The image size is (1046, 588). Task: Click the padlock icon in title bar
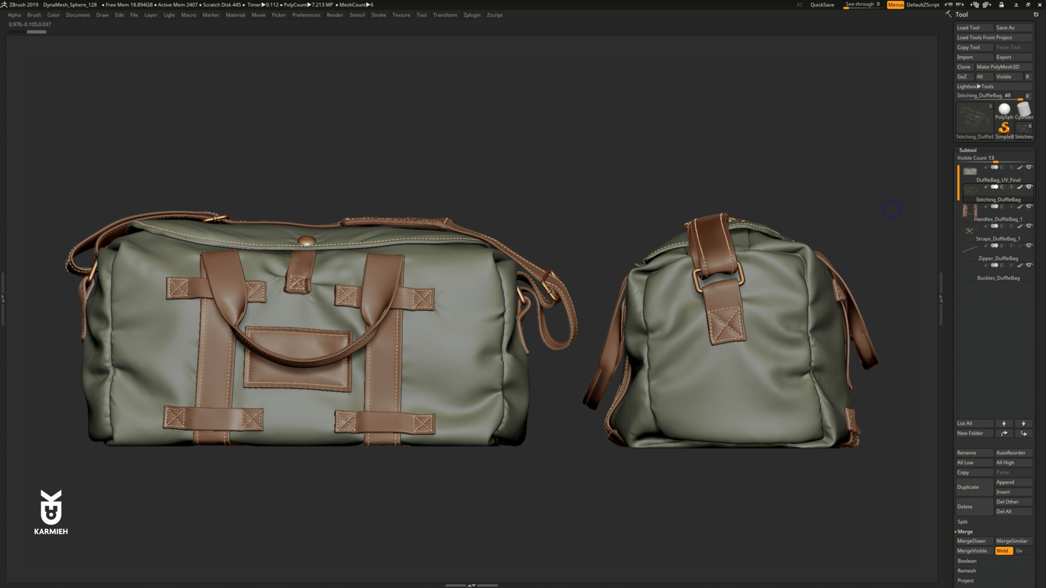tap(1001, 5)
